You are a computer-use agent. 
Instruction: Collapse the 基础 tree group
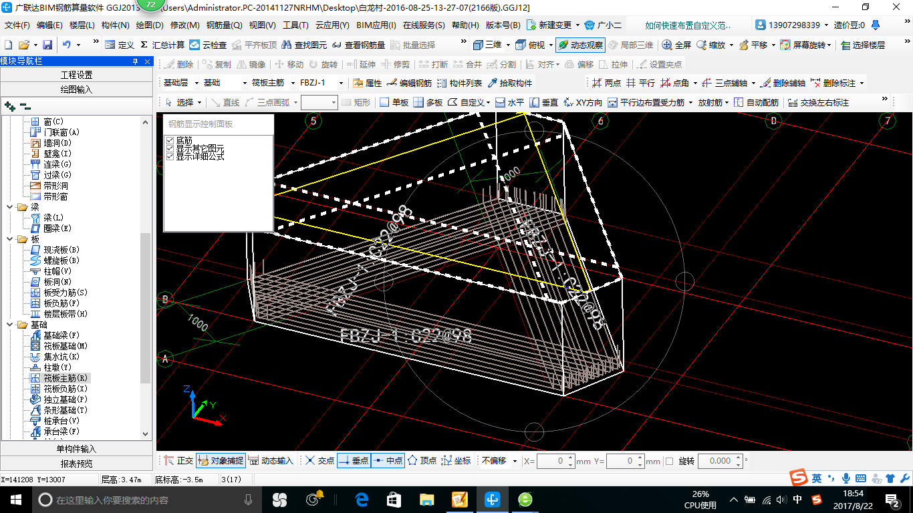pos(10,325)
